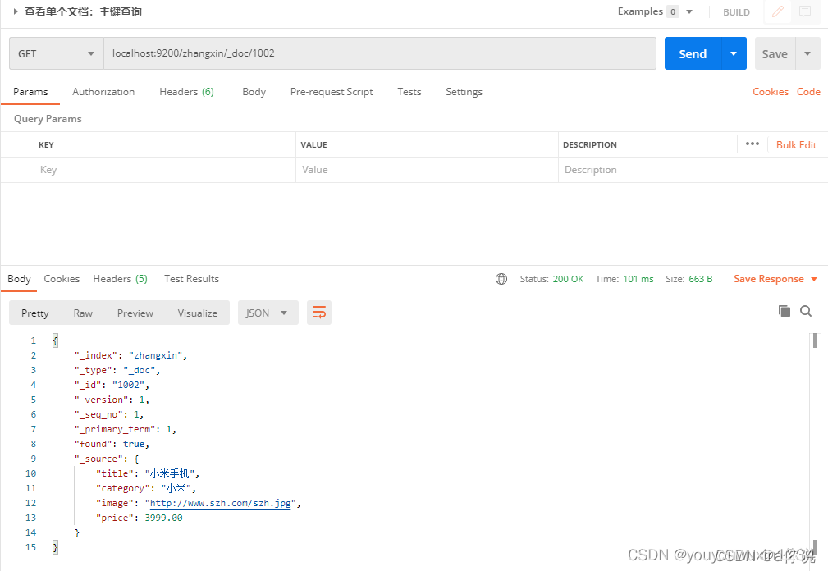Click the Bulk Edit link

[796, 144]
